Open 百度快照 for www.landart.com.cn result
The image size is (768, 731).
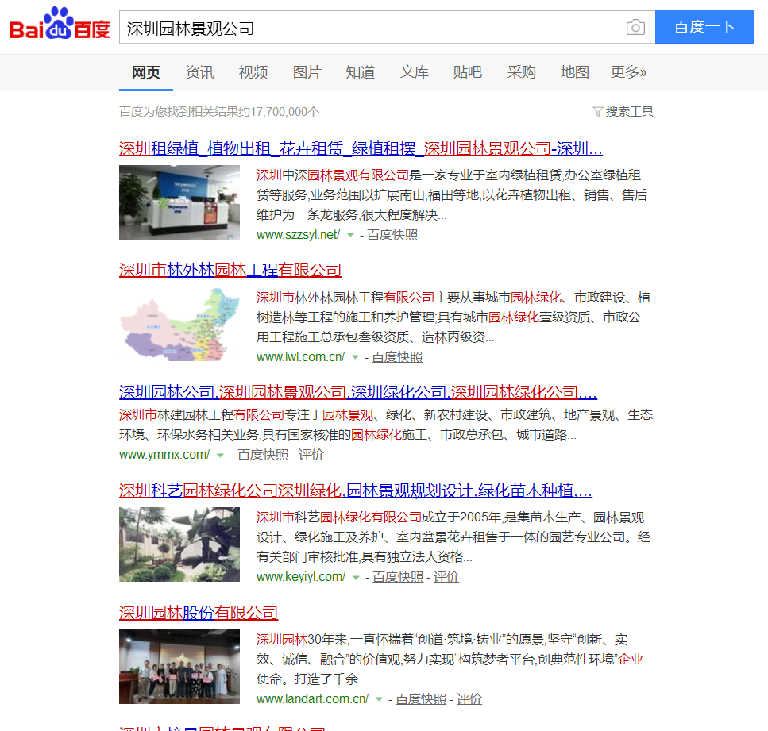(421, 698)
